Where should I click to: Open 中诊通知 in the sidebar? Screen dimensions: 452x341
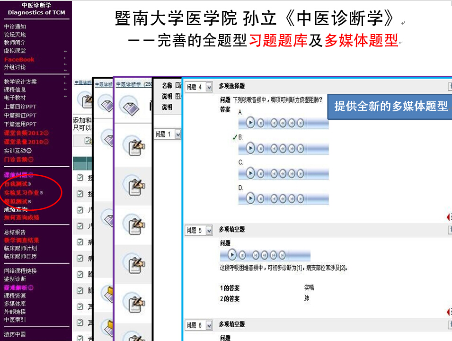point(15,27)
